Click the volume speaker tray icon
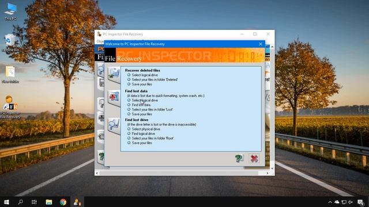The width and height of the screenshot is (369, 207). pos(351,202)
